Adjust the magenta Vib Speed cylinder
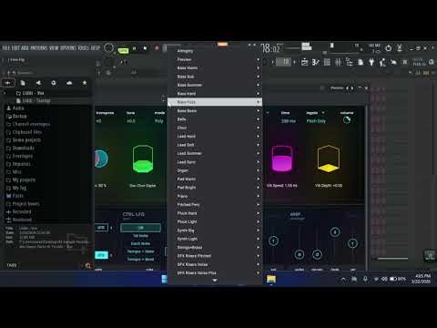 [282, 159]
